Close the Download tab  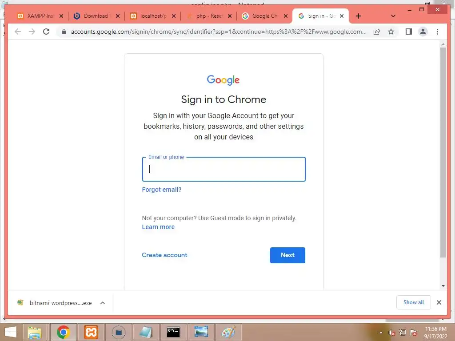coord(117,16)
